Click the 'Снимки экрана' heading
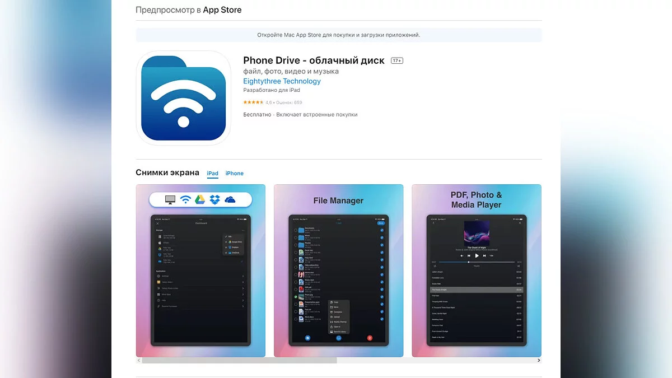The height and width of the screenshot is (378, 672). [167, 172]
